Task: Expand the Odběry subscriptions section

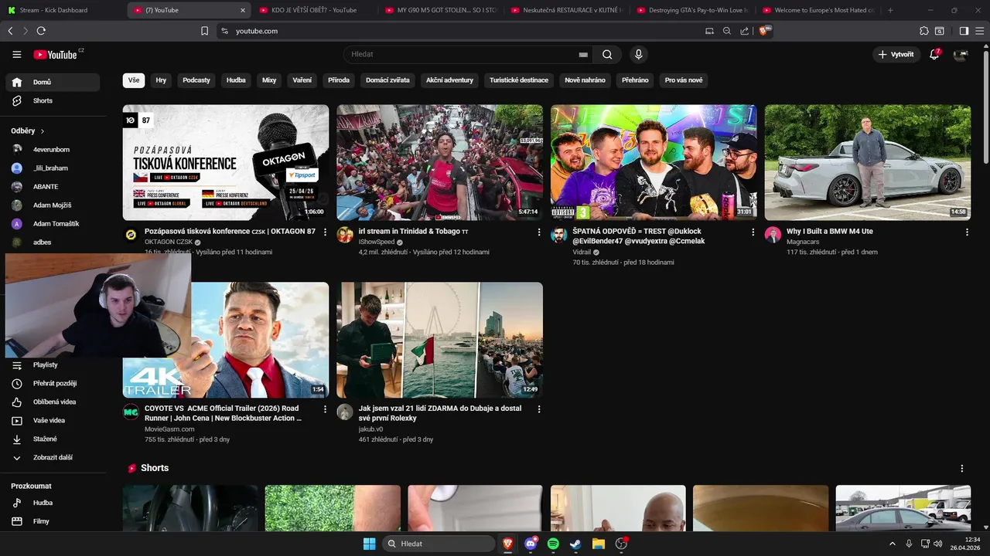Action: 28,131
